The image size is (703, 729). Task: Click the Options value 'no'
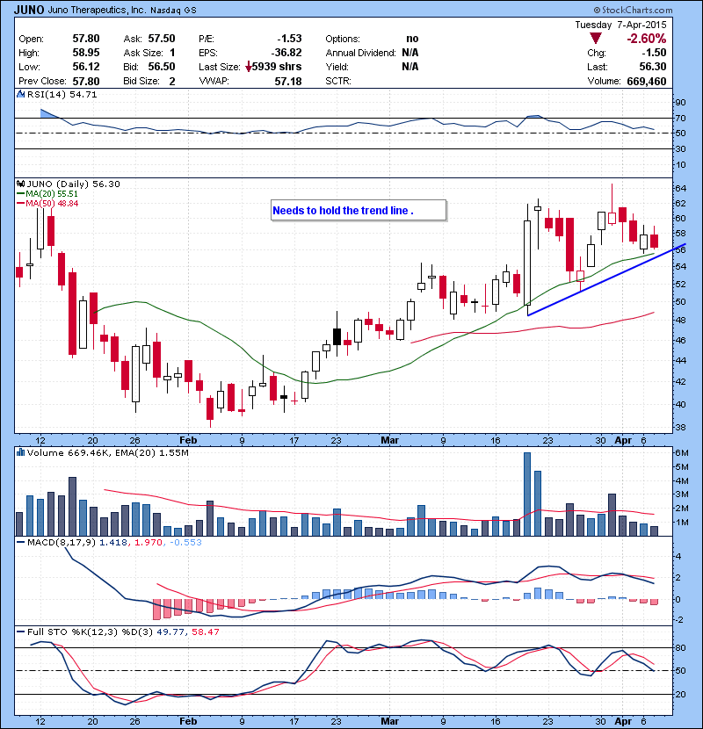click(x=412, y=39)
